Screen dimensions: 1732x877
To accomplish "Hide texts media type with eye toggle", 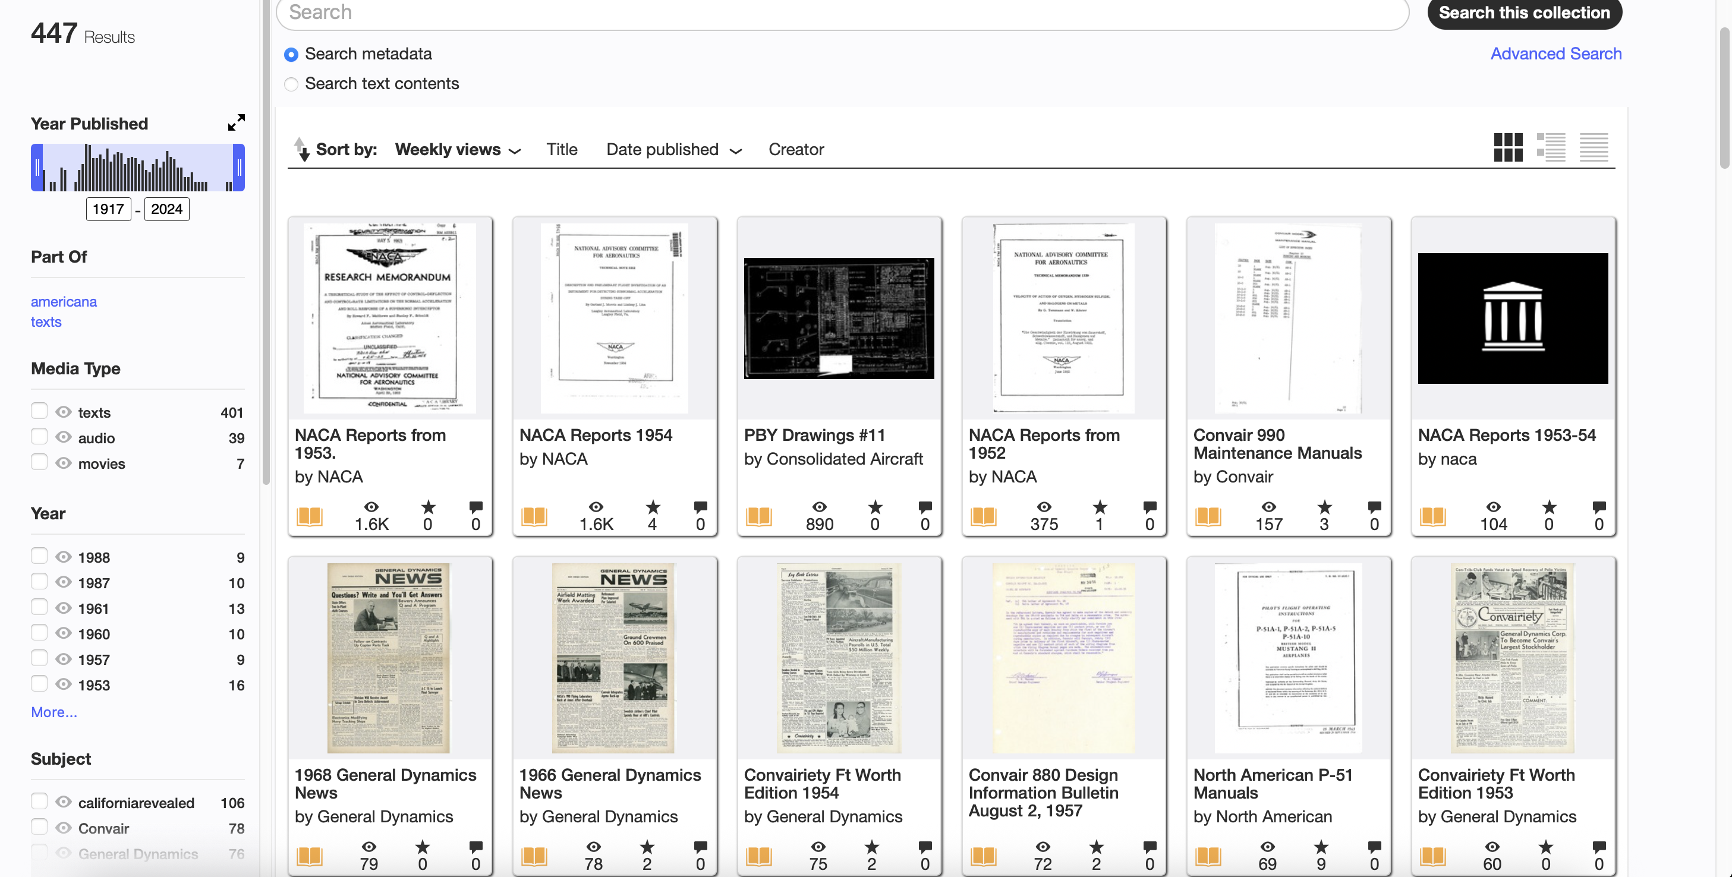I will tap(63, 411).
